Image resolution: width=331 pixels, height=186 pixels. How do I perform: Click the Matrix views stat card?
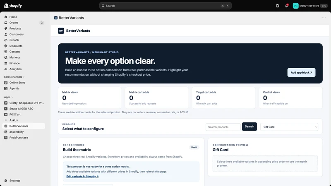90,98
